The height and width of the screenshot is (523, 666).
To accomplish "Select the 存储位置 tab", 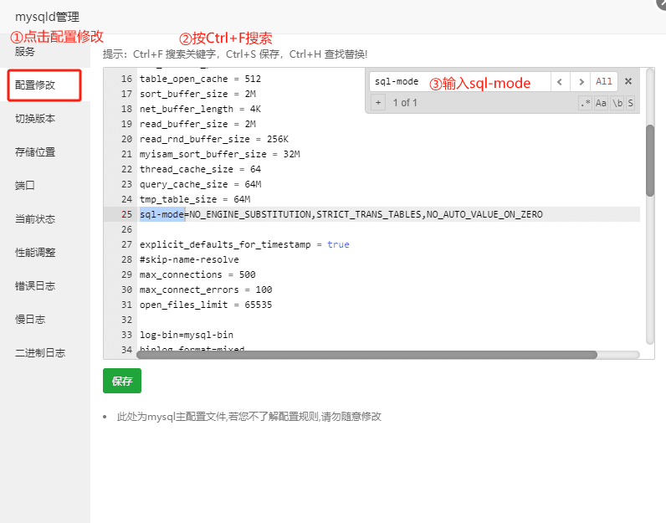I will 35,152.
